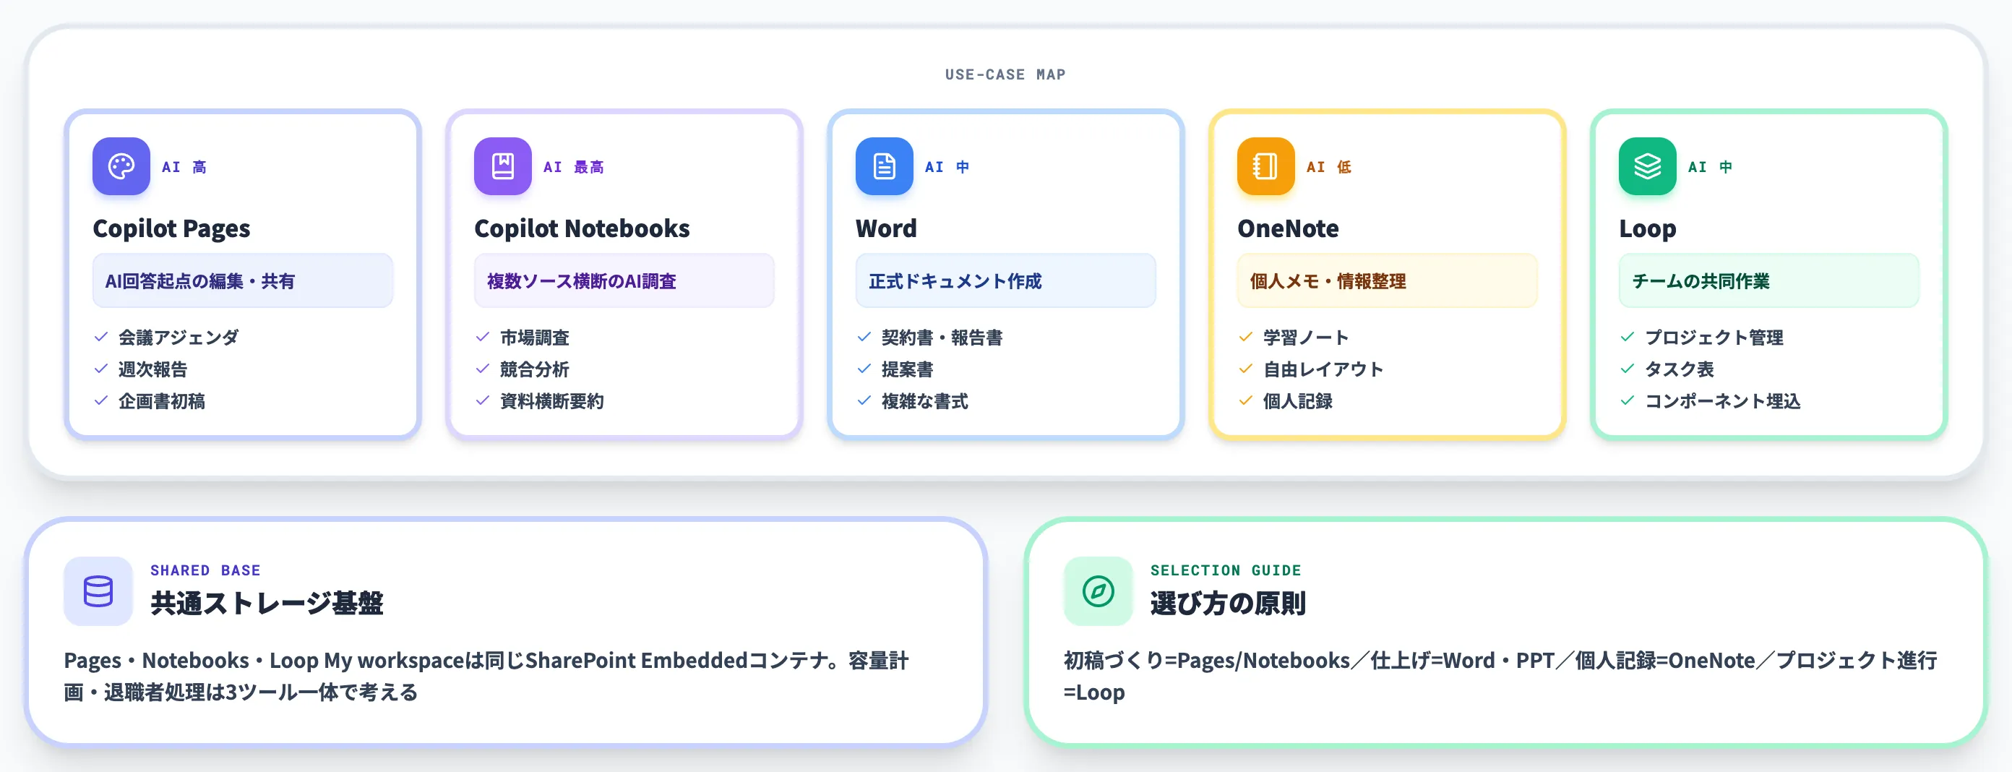Click checkmark next to 競合分析

tap(483, 369)
